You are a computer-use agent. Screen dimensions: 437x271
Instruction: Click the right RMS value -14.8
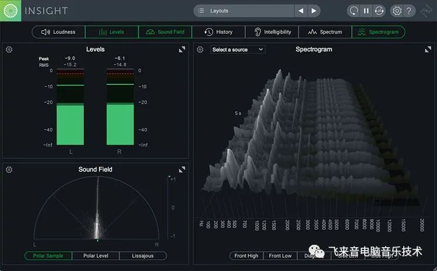coord(120,65)
